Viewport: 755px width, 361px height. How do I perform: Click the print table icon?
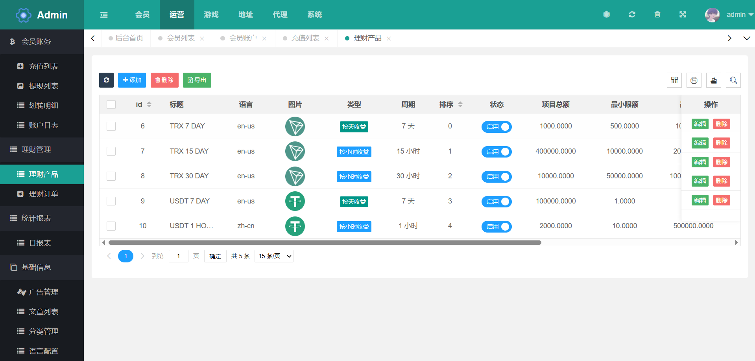694,80
